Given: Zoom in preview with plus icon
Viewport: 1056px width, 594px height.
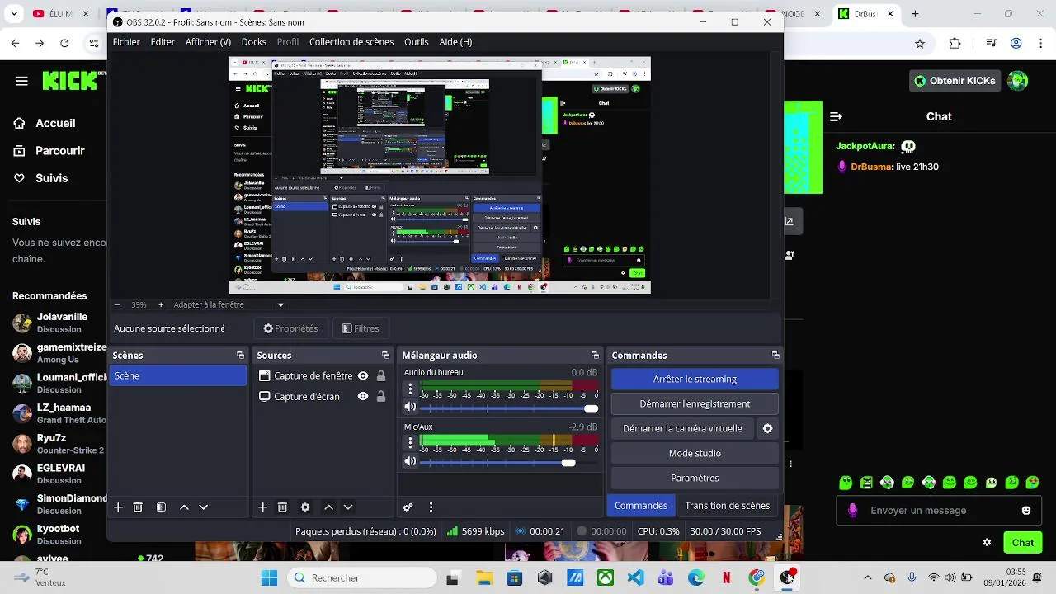Looking at the screenshot, I should (x=161, y=304).
